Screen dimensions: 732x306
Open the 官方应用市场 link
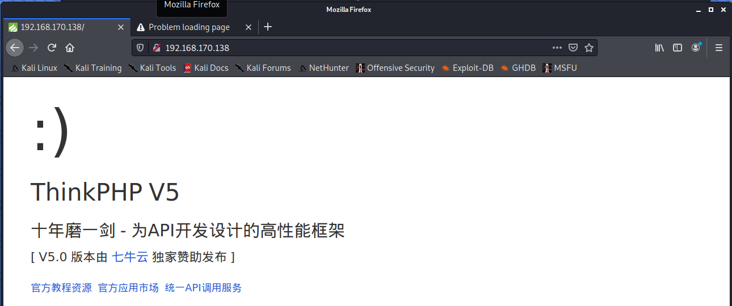pyautogui.click(x=128, y=288)
